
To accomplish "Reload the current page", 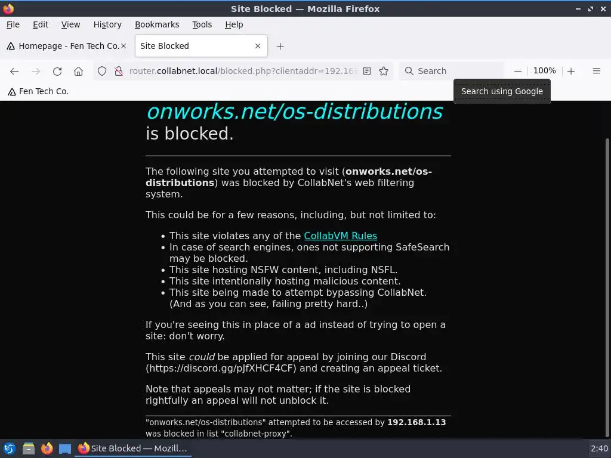I will click(x=57, y=72).
